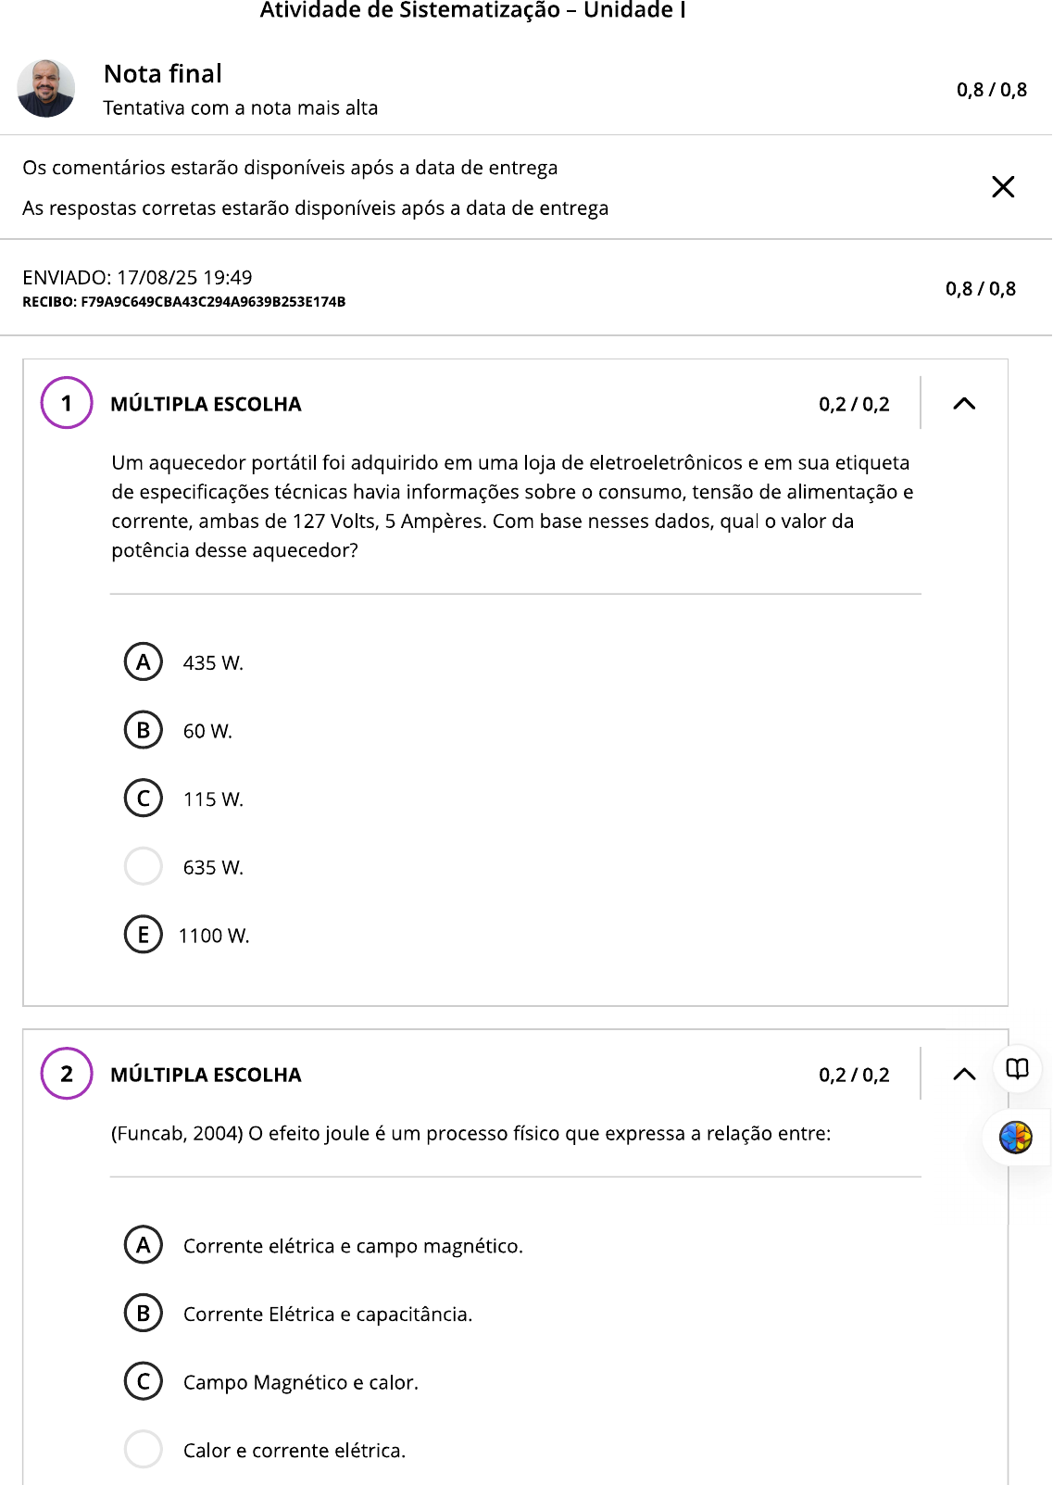Viewport: 1053px width, 1485px height.
Task: Select option B 60 W
Action: click(x=144, y=731)
